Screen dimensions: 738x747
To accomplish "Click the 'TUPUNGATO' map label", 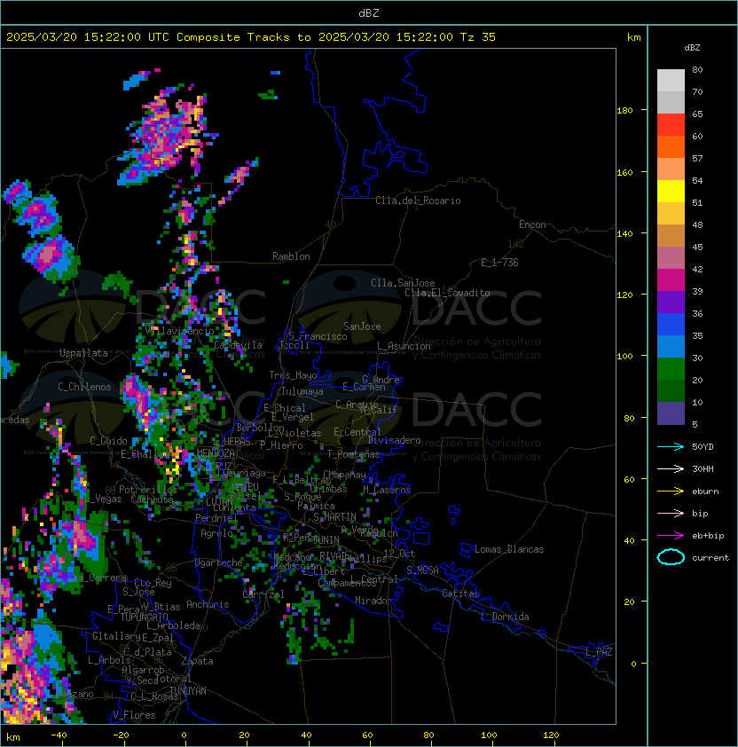I will [x=144, y=617].
